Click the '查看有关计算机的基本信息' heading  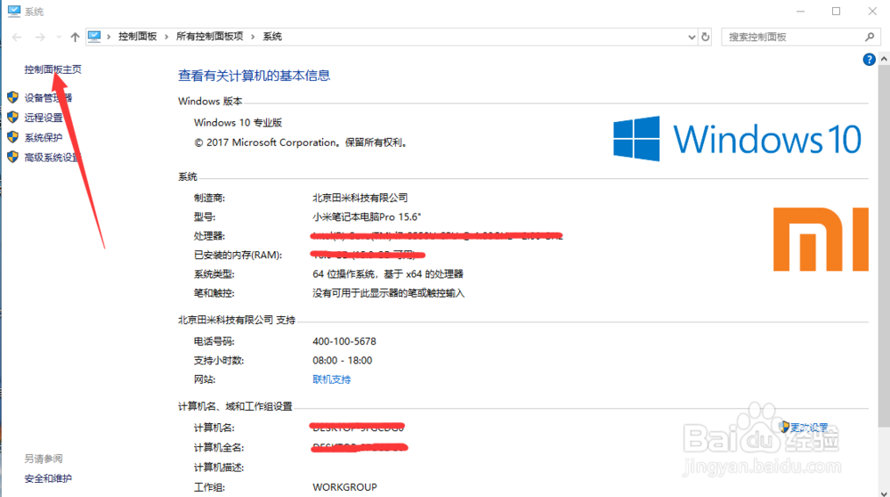[254, 76]
